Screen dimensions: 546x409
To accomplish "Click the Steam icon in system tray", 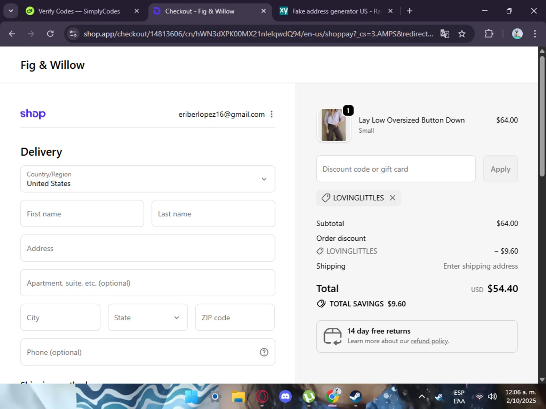I will 439,397.
